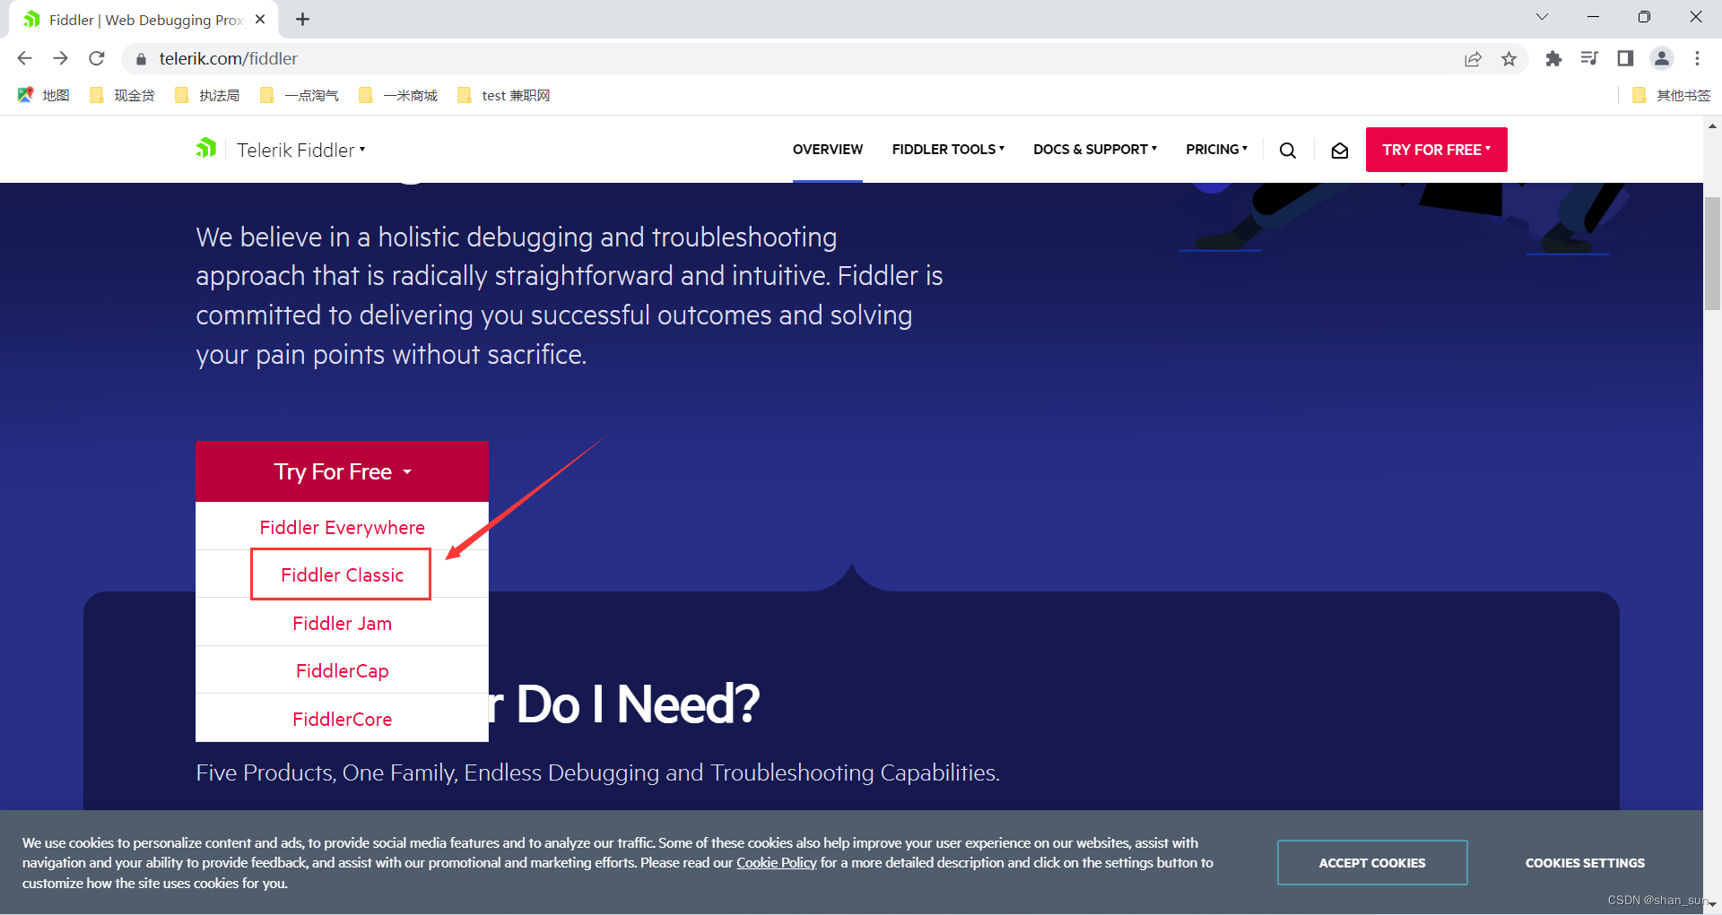Accept cookies button
This screenshot has width=1722, height=915.
[1372, 863]
